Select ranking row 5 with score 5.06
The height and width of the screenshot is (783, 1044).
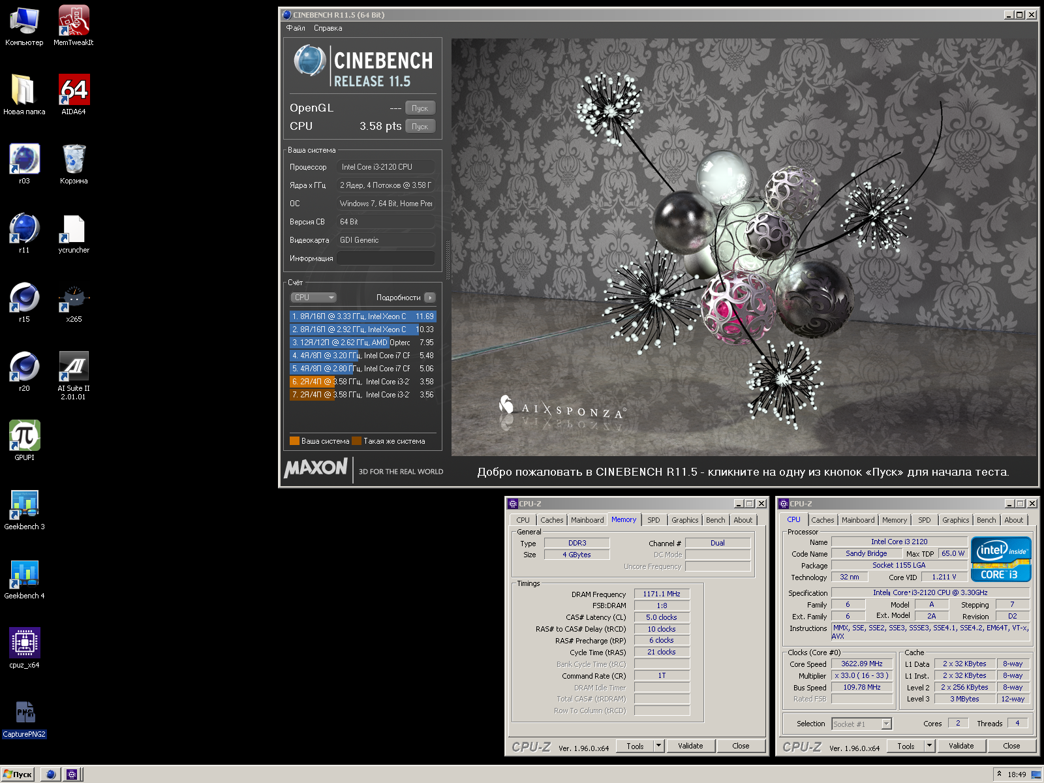(363, 369)
